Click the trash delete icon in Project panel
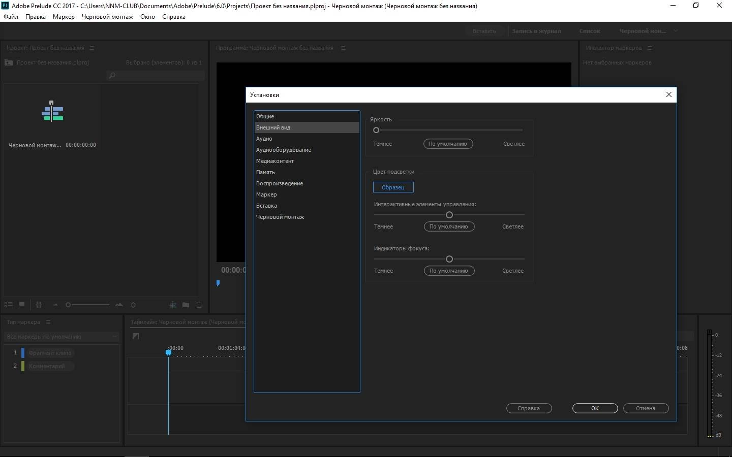This screenshot has width=732, height=457. coord(199,305)
